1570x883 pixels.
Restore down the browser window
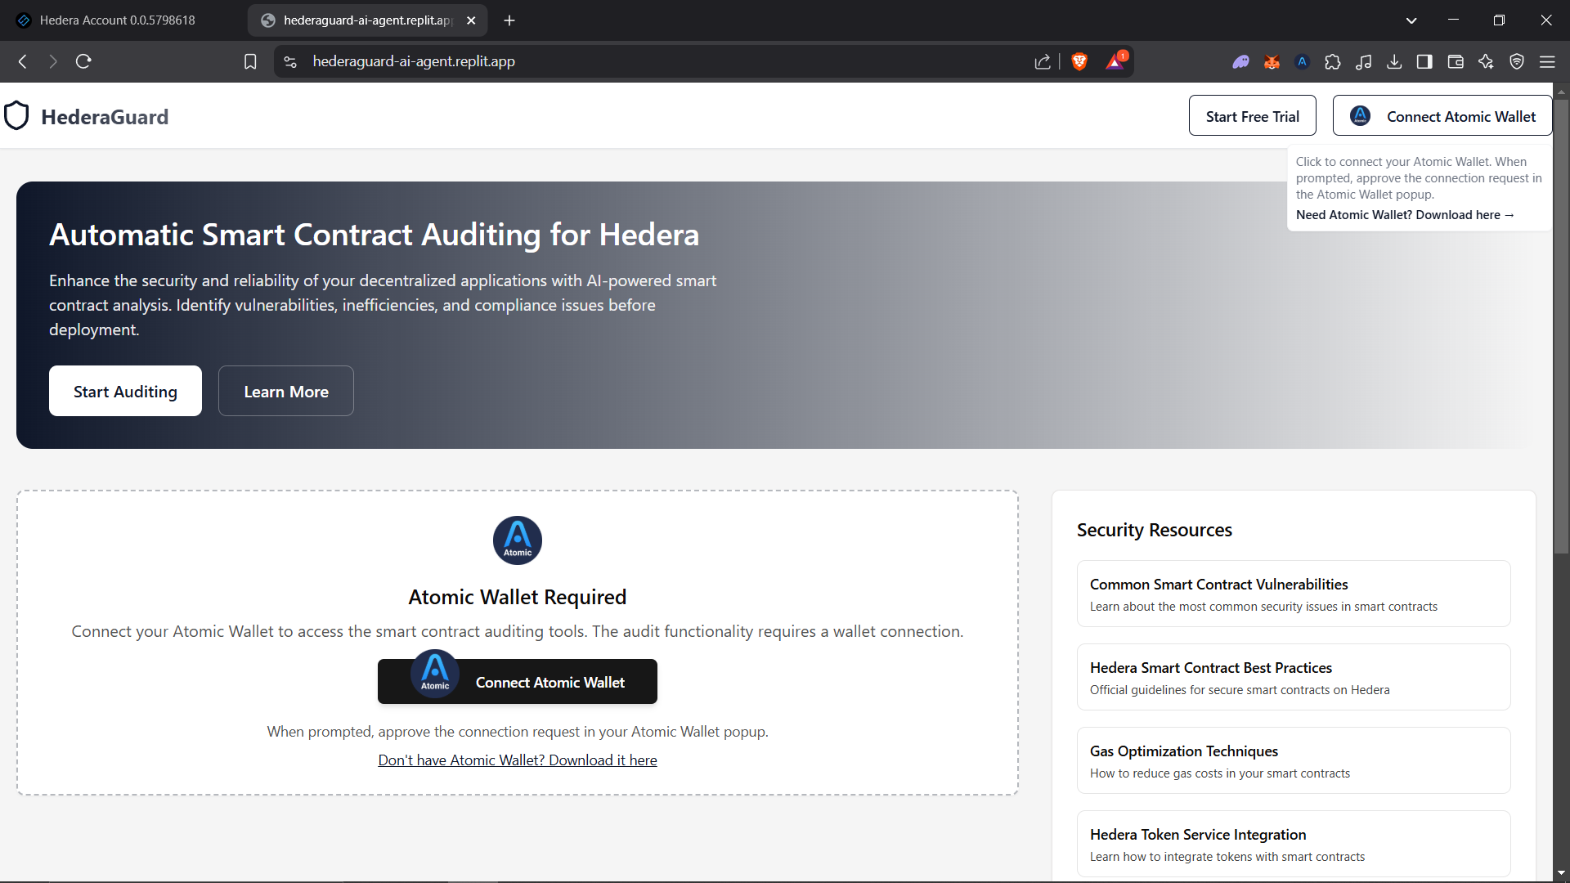click(x=1499, y=20)
